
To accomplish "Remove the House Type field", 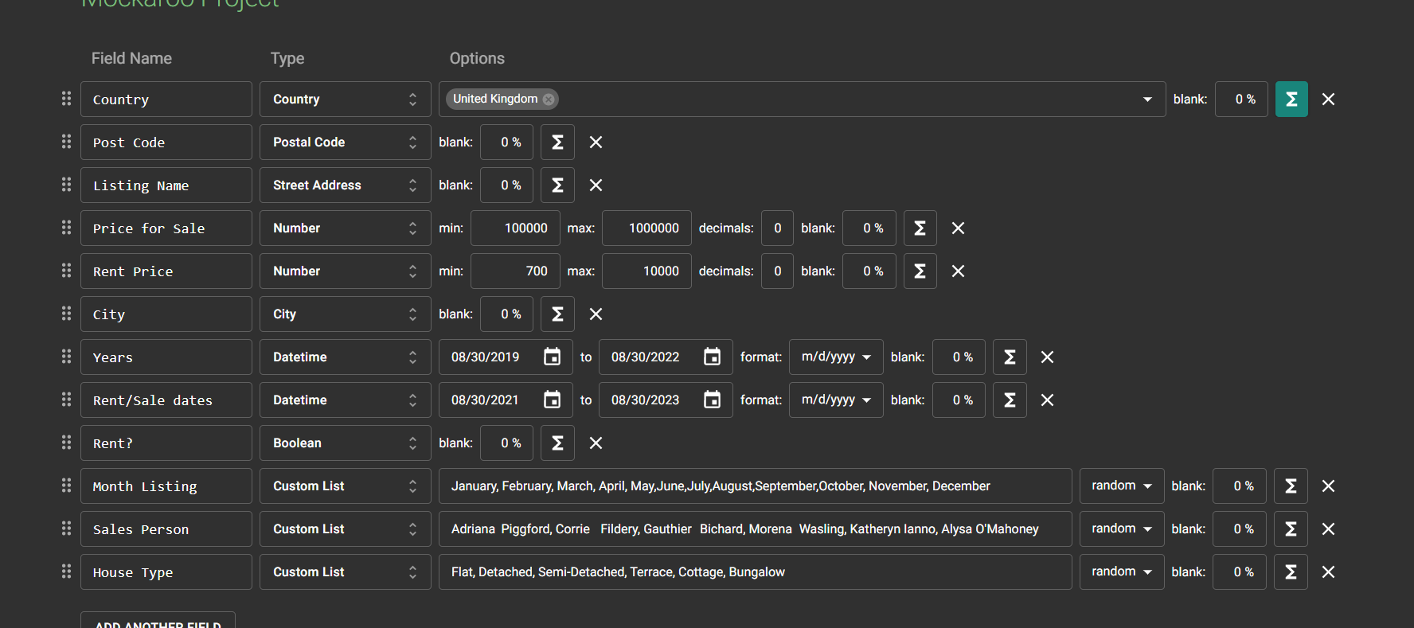I will pos(1328,572).
